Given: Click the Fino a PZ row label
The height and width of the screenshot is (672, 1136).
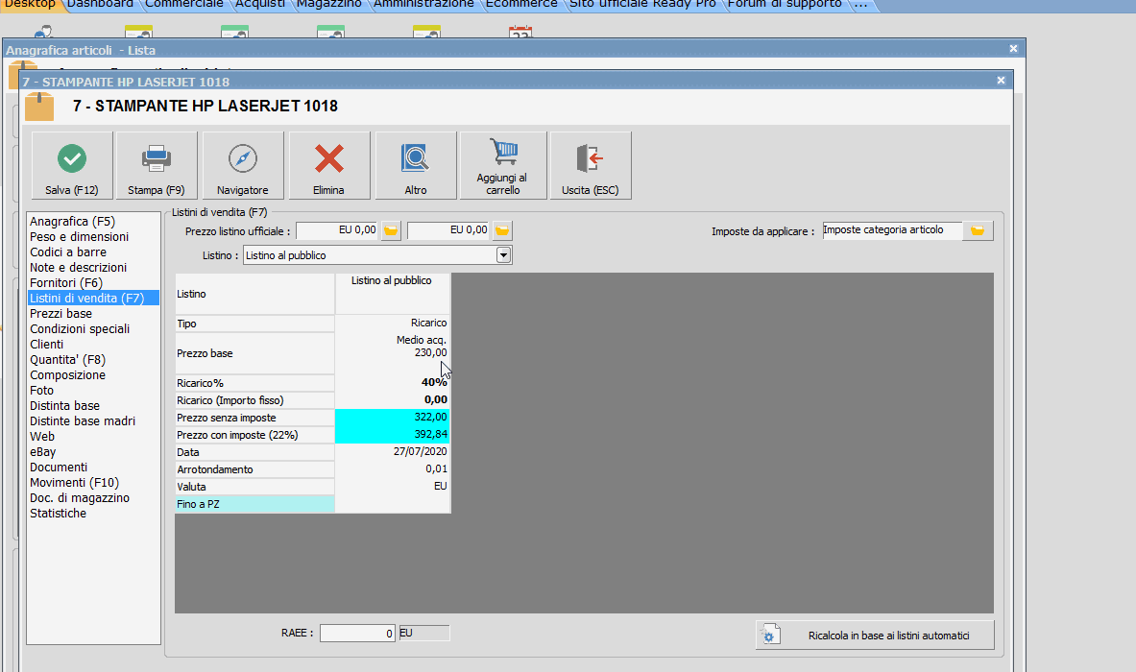Looking at the screenshot, I should [x=254, y=504].
